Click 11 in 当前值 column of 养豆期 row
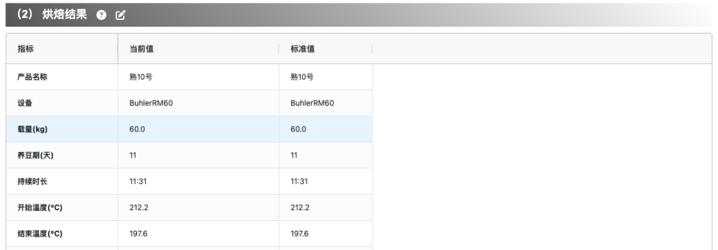718x250 pixels. [133, 155]
